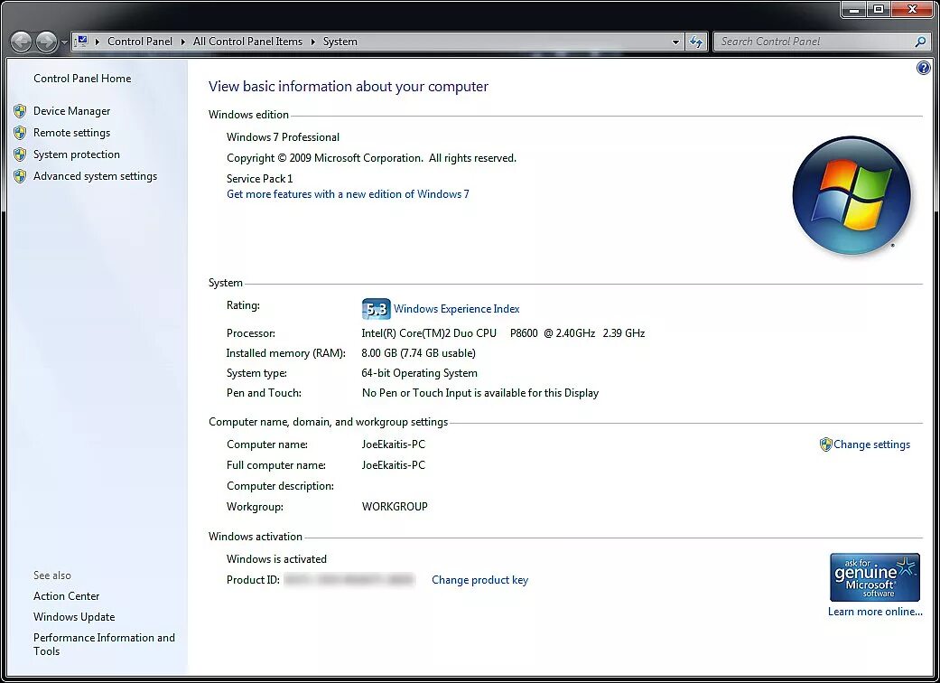The height and width of the screenshot is (683, 940).
Task: Open Remote settings link
Action: coord(72,133)
